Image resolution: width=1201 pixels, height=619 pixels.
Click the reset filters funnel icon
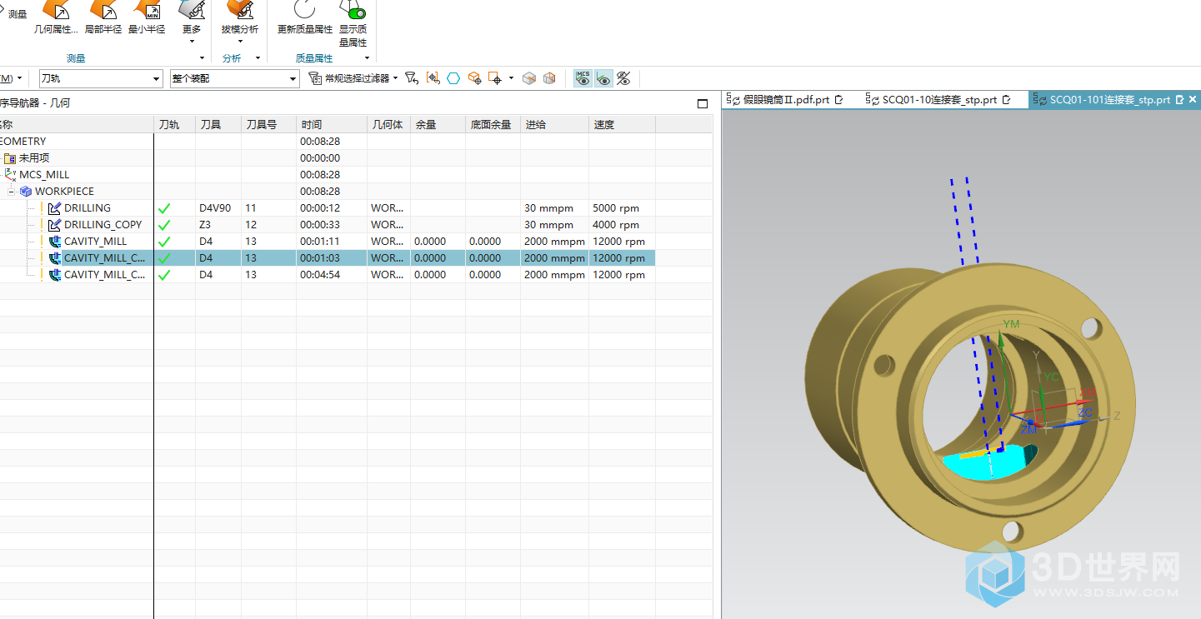(411, 78)
